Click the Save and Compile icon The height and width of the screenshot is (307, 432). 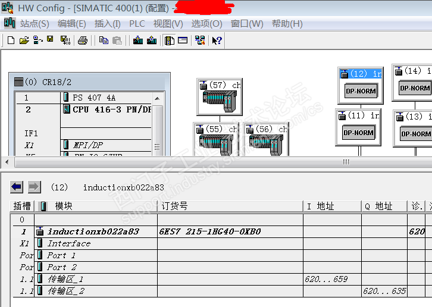pos(65,40)
